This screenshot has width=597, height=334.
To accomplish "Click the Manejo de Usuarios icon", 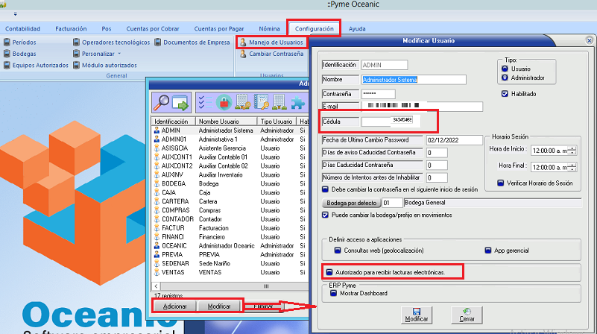I will pyautogui.click(x=242, y=42).
